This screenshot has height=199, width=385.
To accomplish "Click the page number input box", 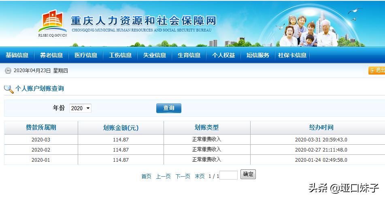I will pos(229,175).
